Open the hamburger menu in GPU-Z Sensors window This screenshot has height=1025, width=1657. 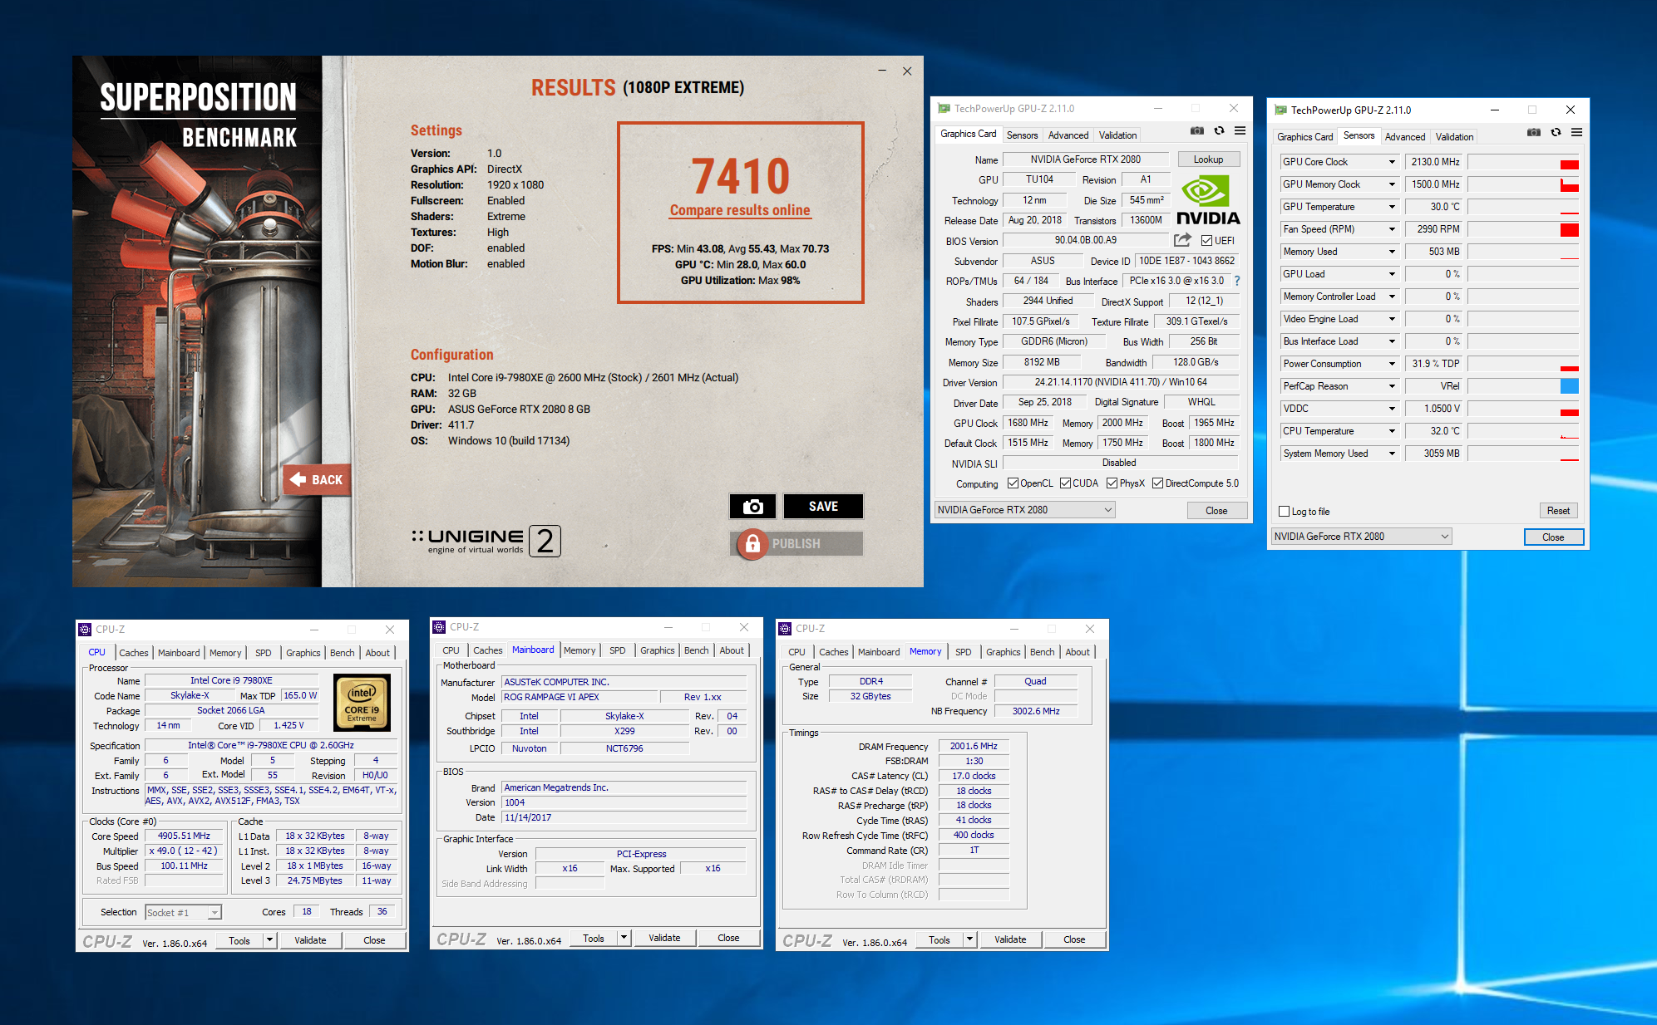tap(1576, 132)
